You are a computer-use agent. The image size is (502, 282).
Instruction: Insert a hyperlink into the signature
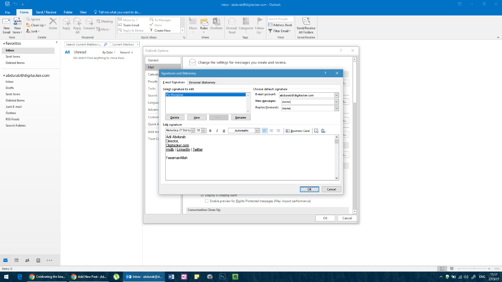pos(323,131)
